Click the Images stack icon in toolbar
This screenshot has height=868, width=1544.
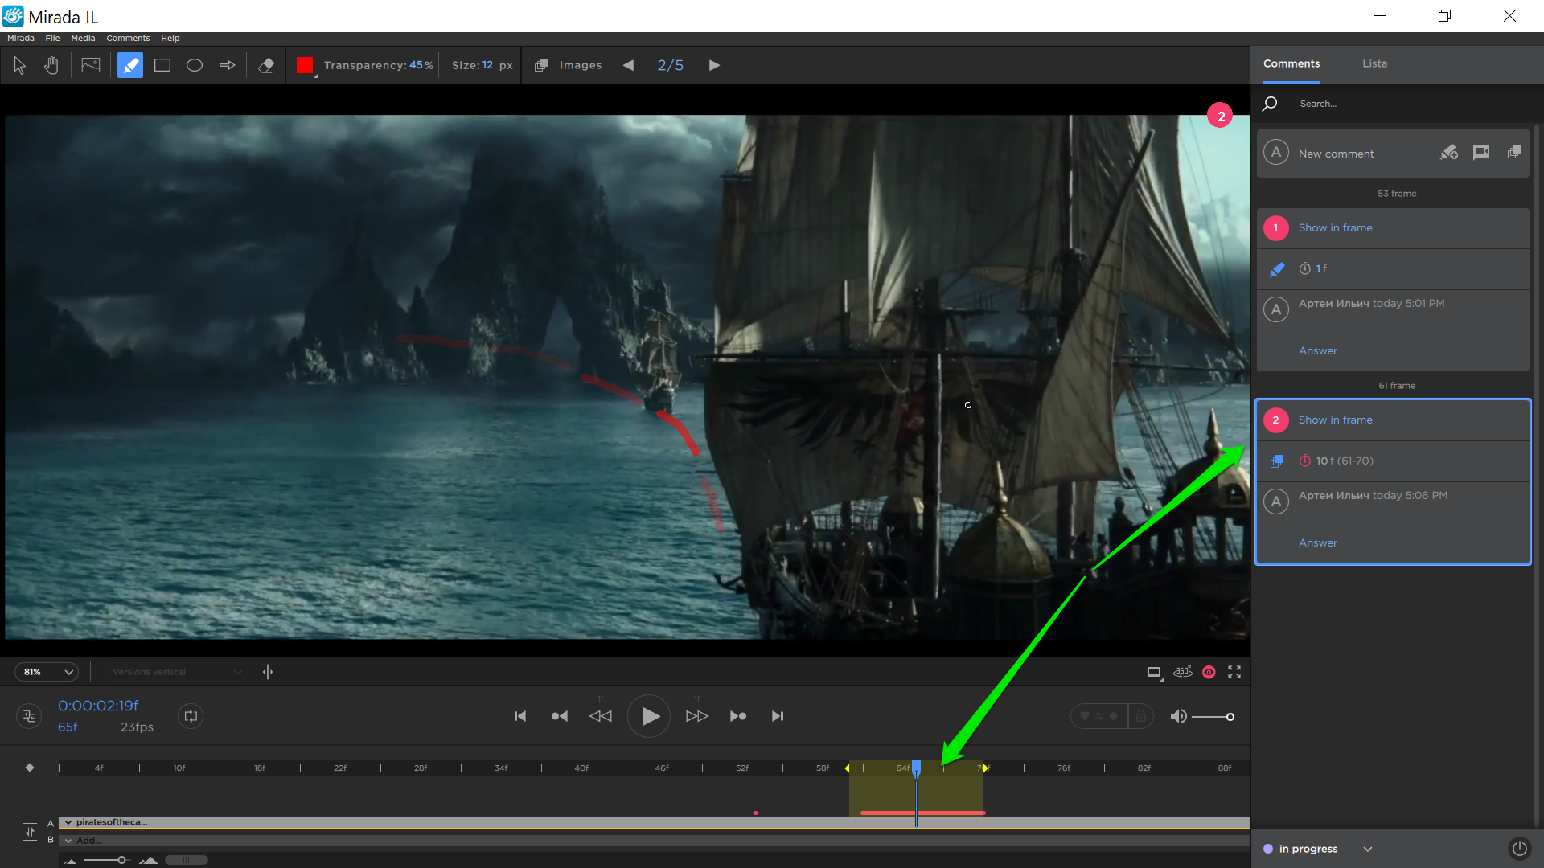tap(542, 65)
